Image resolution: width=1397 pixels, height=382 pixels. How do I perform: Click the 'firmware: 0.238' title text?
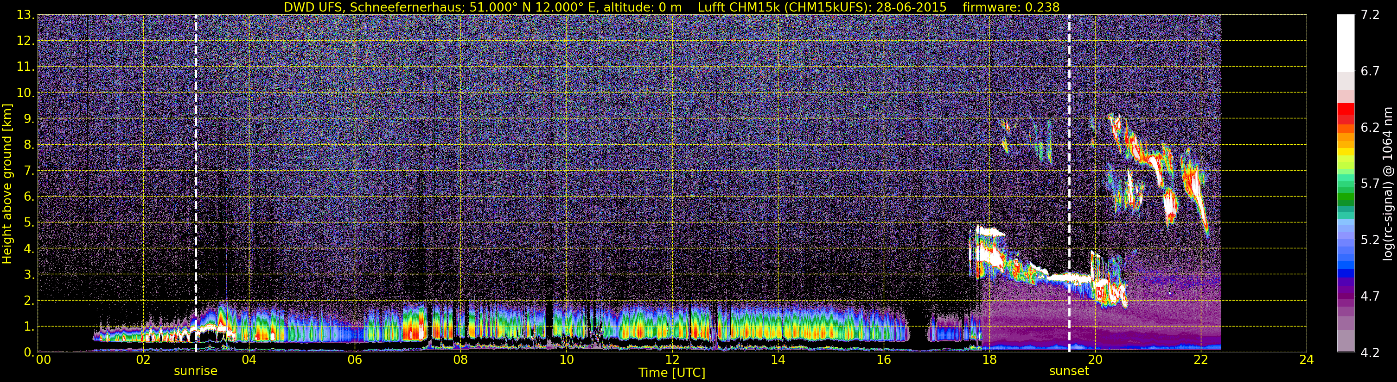tap(1011, 7)
